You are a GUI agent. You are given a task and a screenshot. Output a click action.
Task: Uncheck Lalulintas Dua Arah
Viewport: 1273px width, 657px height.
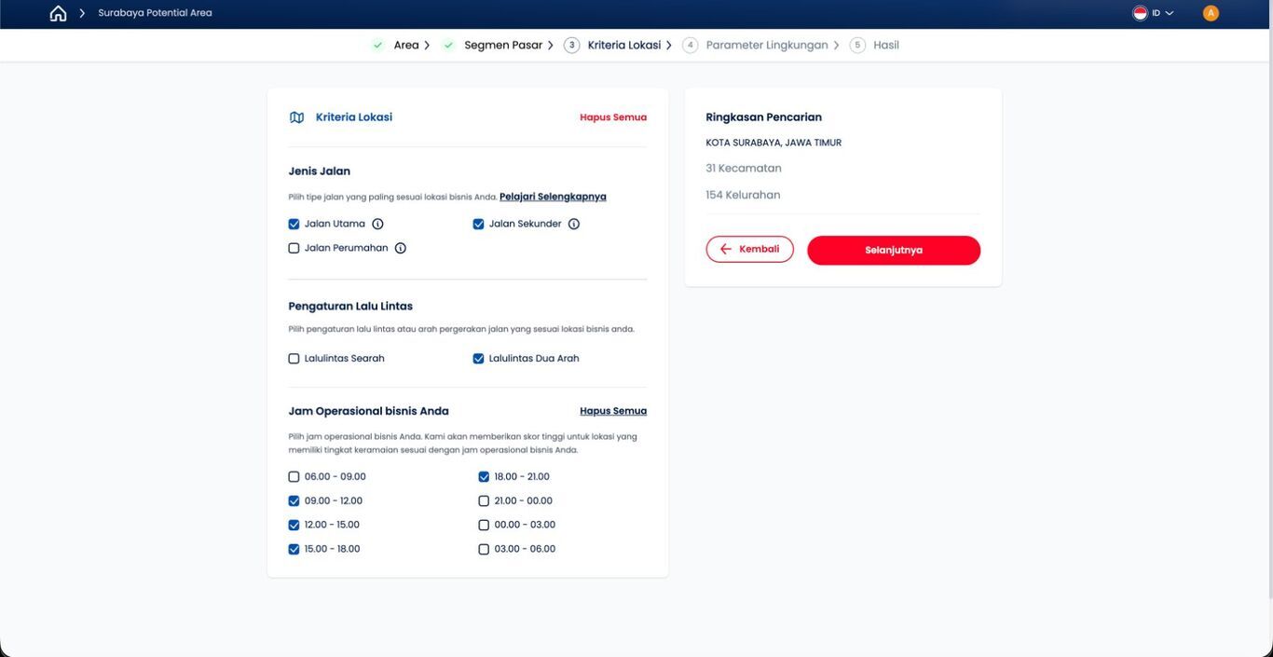coord(478,359)
